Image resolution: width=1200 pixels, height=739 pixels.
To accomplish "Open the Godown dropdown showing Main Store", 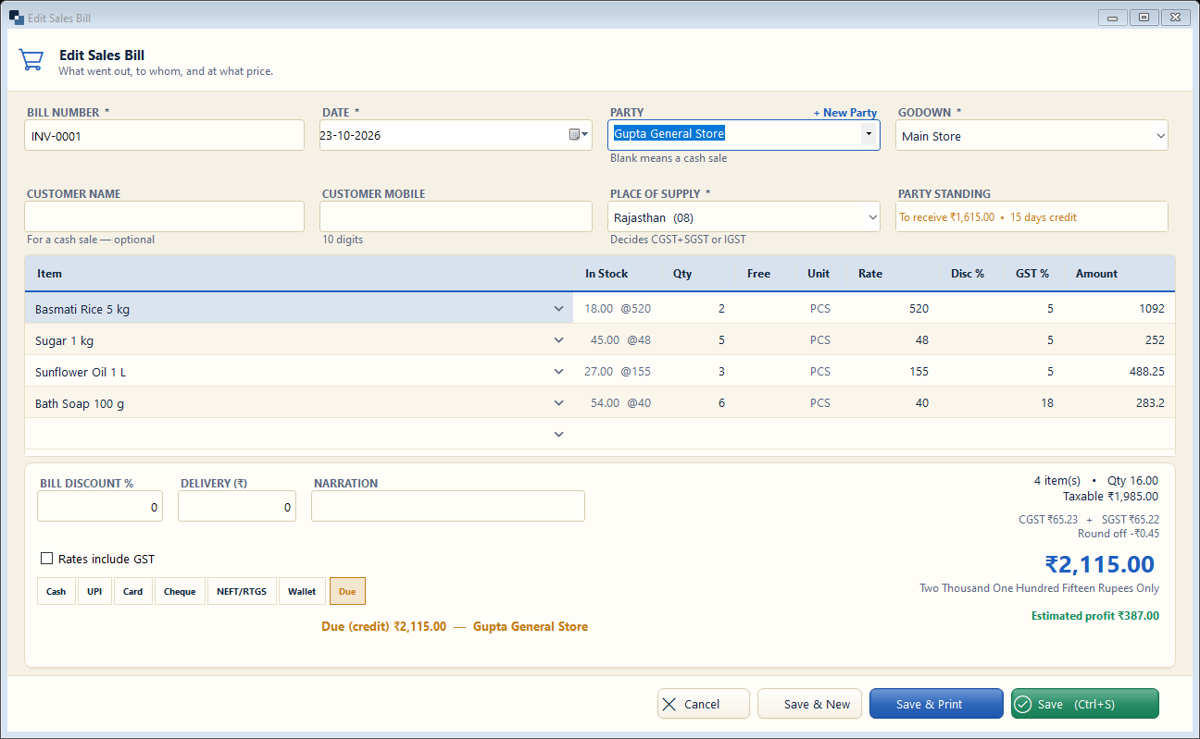I will click(1031, 136).
